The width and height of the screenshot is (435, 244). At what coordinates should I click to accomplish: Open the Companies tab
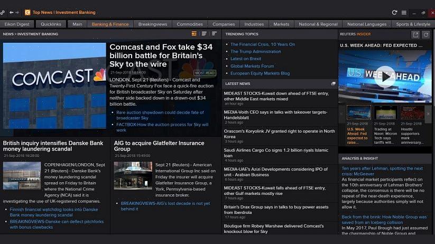click(x=224, y=24)
